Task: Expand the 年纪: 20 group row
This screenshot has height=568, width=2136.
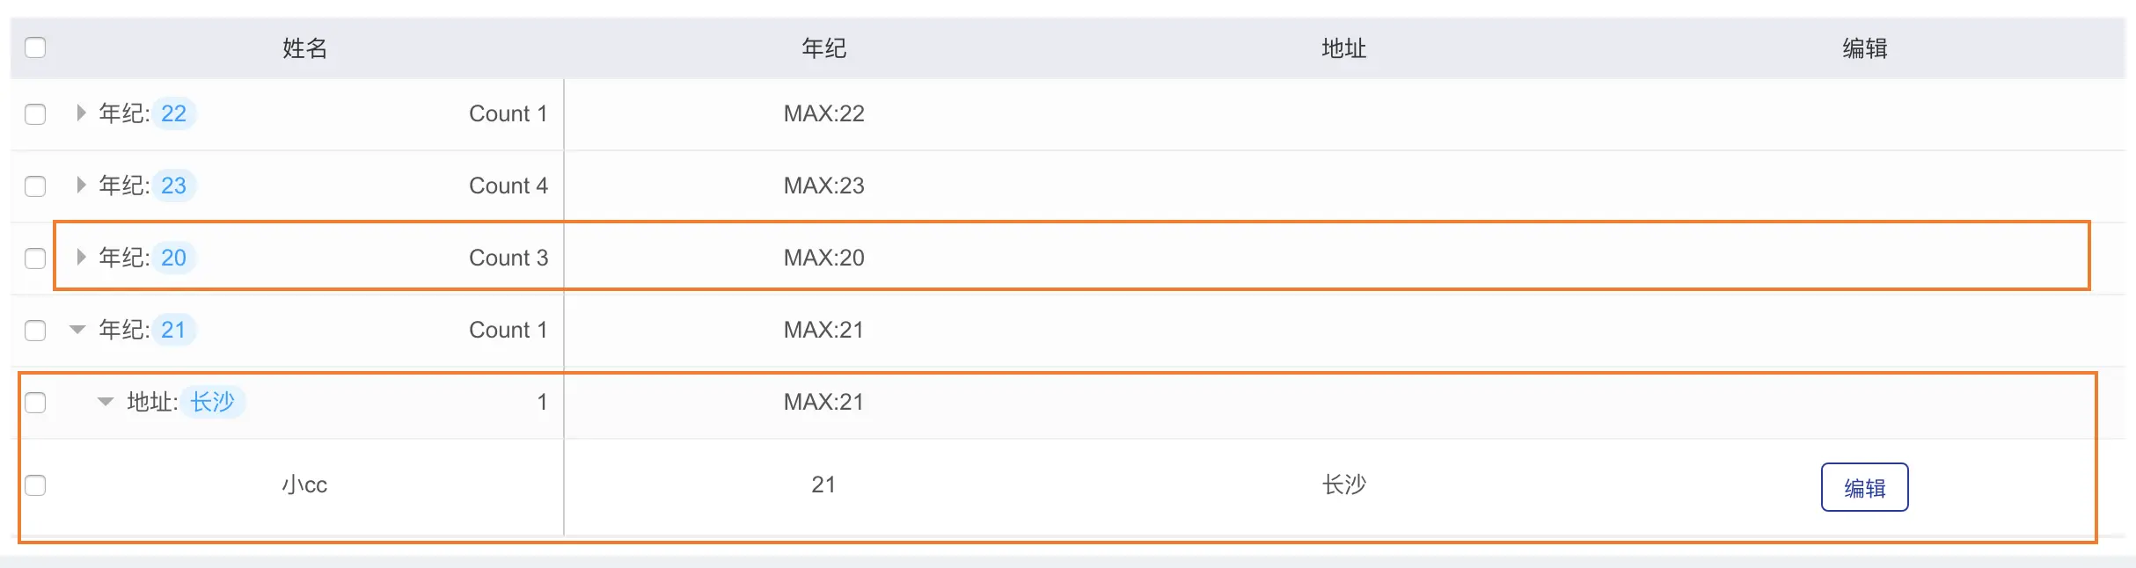Action: click(x=81, y=257)
